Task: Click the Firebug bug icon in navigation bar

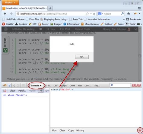Action: 135,14
